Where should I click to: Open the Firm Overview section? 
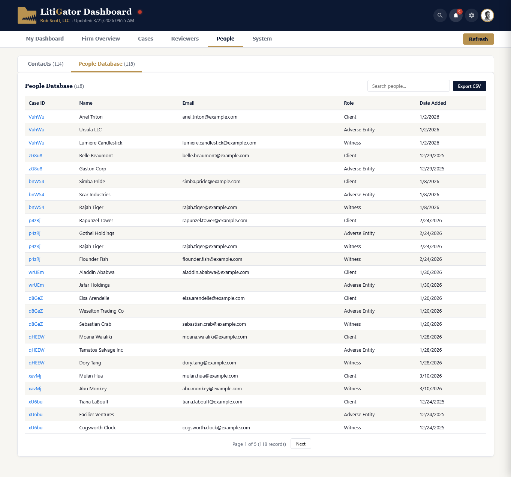[100, 39]
